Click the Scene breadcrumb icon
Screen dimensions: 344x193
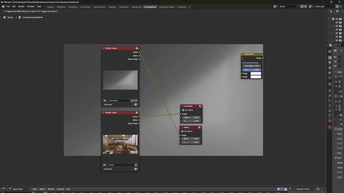(5, 17)
